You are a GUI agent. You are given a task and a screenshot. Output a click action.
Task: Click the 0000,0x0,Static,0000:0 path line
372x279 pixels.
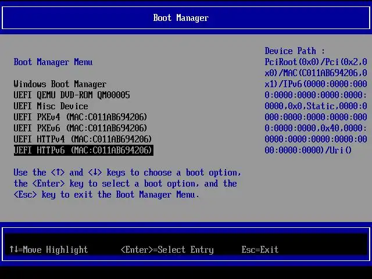click(316, 106)
